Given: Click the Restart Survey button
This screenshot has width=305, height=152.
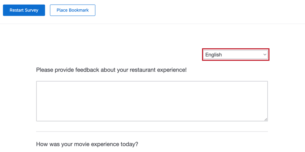Looking at the screenshot, I should (x=24, y=10).
